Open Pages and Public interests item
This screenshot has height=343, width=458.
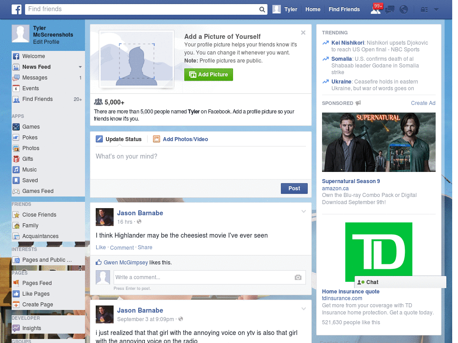[47, 260]
